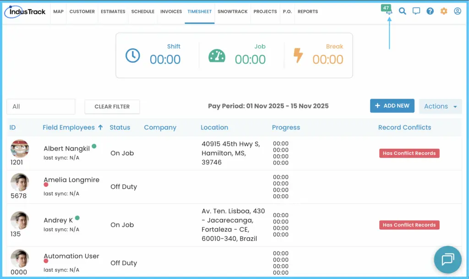Click the search magnifier icon
This screenshot has width=469, height=279.
tap(402, 11)
